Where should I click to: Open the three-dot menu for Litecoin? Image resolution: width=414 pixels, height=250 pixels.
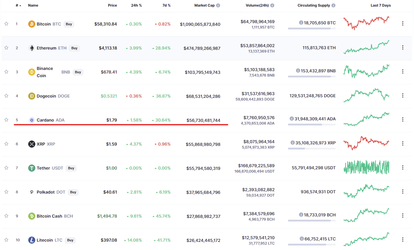(x=403, y=239)
